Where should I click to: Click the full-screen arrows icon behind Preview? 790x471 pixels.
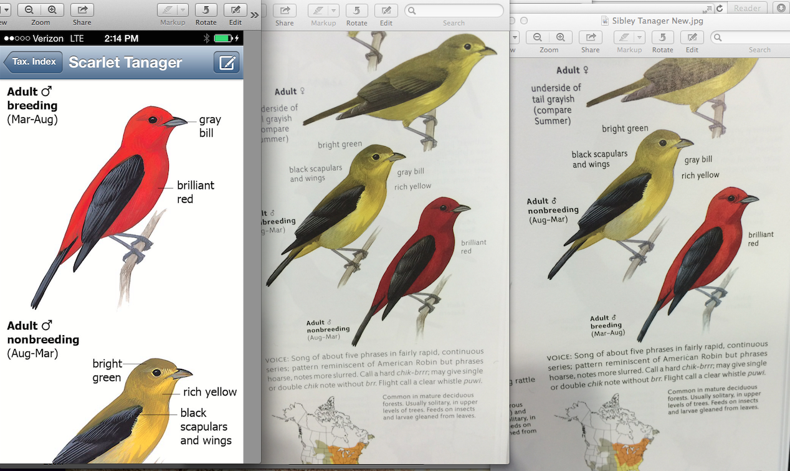tap(707, 9)
